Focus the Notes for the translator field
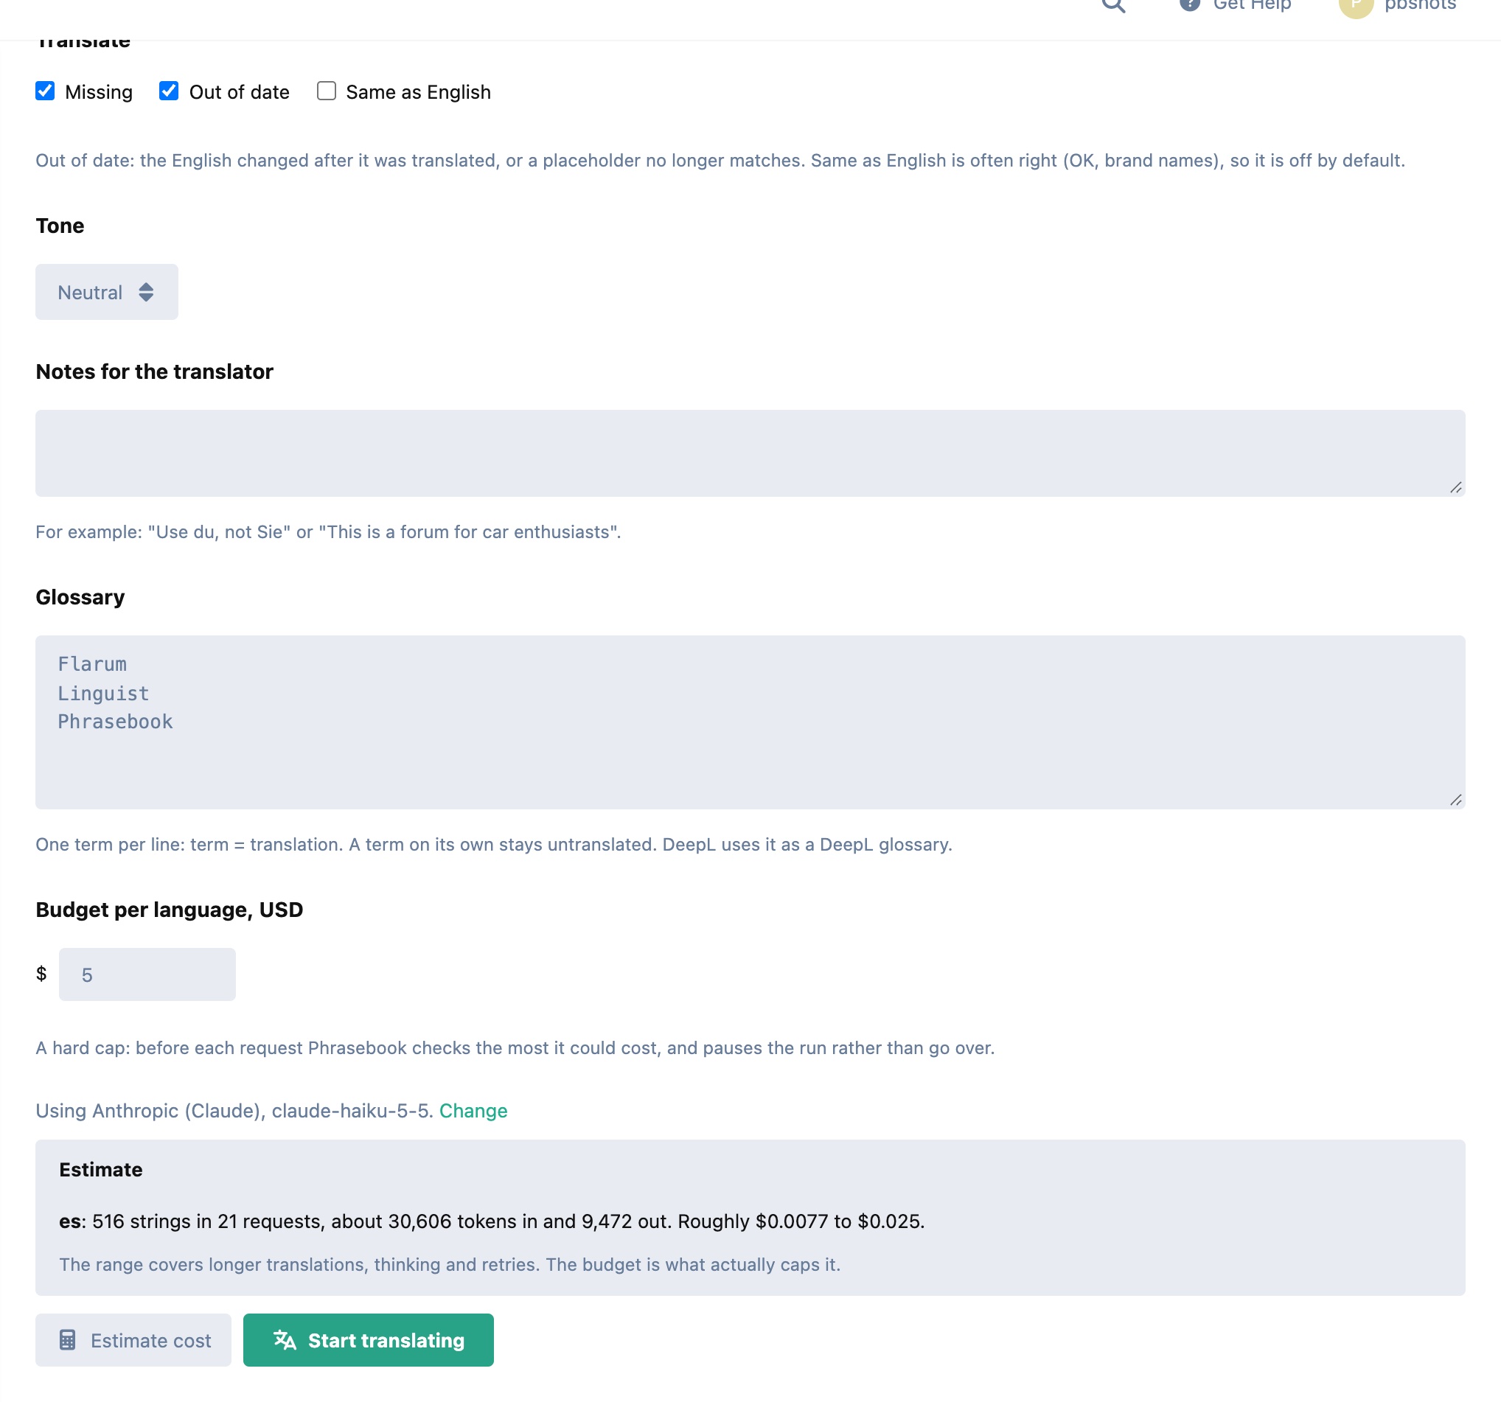 [750, 453]
